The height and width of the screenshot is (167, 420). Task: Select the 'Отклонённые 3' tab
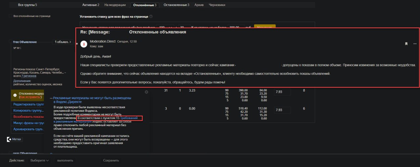click(x=145, y=5)
